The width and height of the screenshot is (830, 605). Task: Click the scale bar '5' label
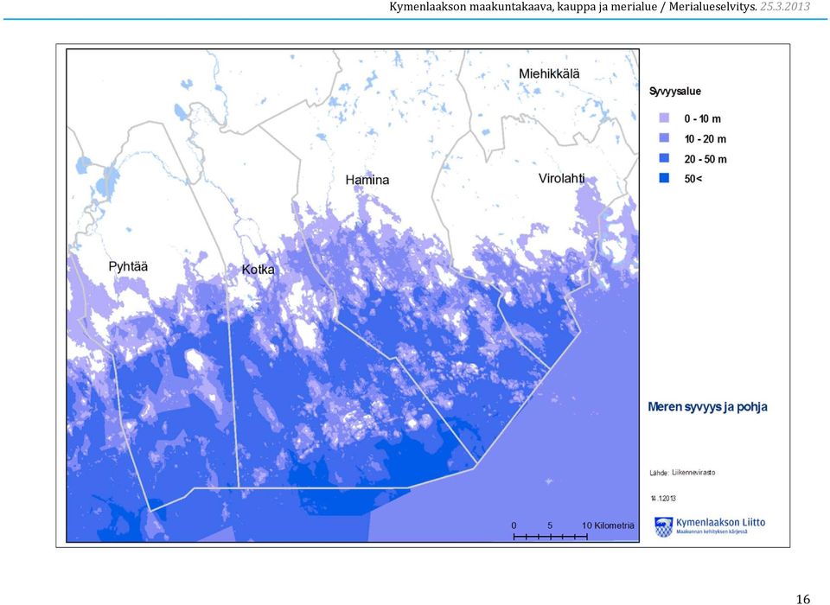click(550, 525)
